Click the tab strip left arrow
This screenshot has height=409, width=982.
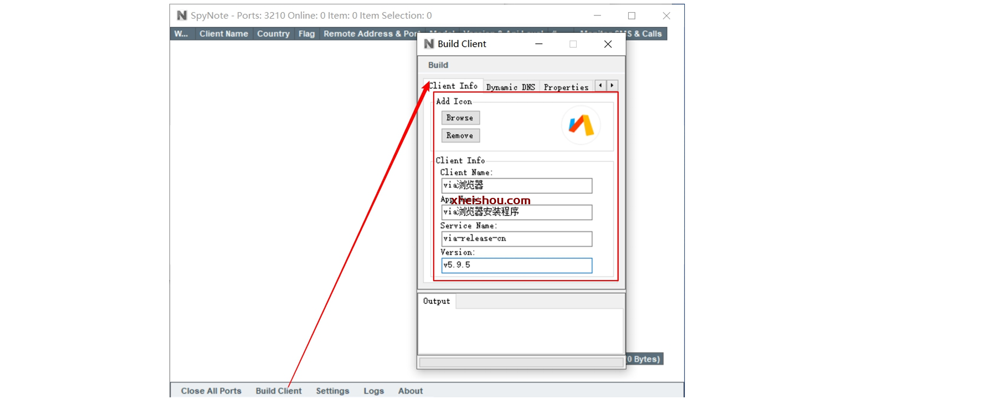click(x=601, y=85)
